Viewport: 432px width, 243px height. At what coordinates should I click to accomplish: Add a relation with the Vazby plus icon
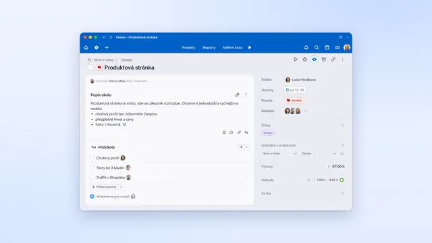point(342,194)
